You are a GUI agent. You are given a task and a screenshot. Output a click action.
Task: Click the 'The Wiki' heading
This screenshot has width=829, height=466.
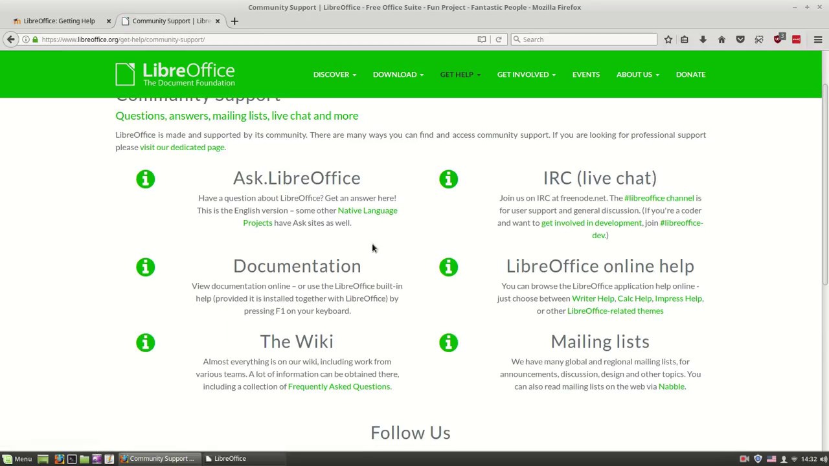[297, 342]
